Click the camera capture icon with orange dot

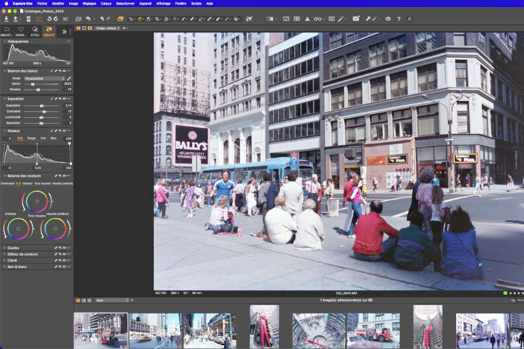(356, 19)
